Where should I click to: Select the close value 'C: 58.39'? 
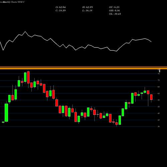click(60, 10)
